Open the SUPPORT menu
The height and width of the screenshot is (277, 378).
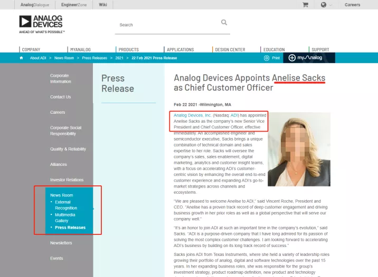click(320, 50)
